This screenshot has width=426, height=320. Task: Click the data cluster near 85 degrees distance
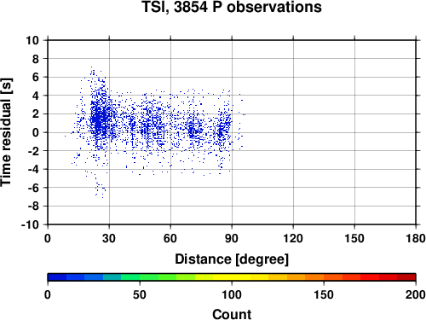[x=223, y=128]
